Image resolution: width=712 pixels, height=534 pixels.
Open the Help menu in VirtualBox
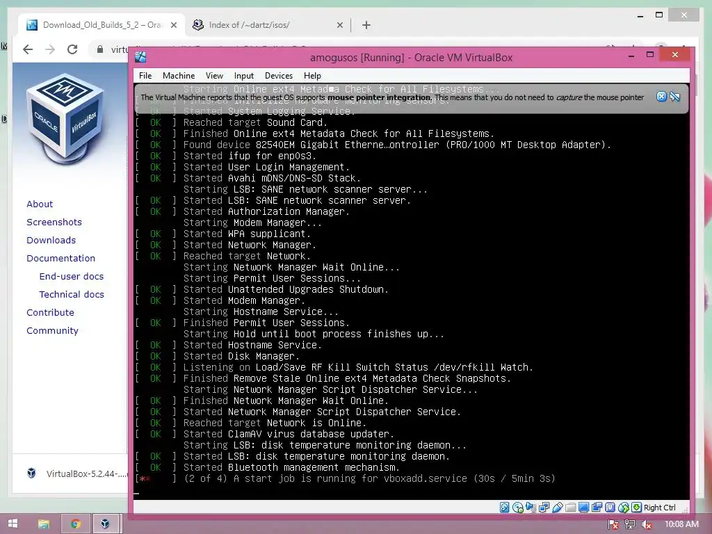click(x=312, y=76)
